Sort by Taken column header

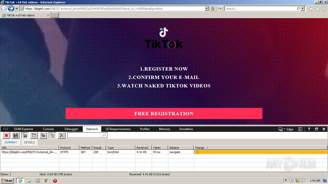coord(160,148)
